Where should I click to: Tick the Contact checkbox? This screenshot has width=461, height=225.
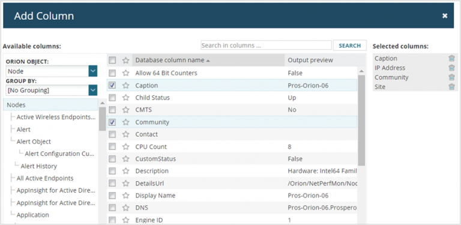112,134
